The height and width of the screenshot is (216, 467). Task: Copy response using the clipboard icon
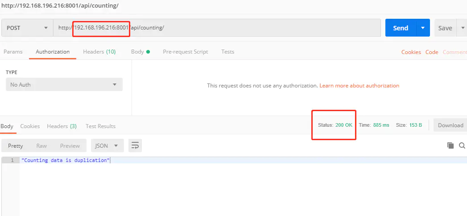click(x=450, y=145)
